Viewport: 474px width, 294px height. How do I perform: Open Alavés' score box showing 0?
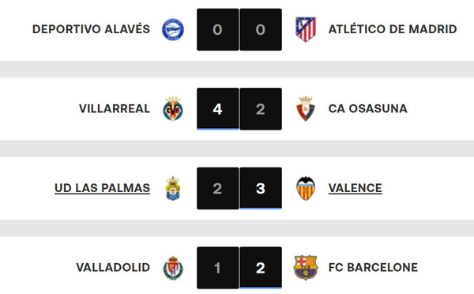(218, 29)
